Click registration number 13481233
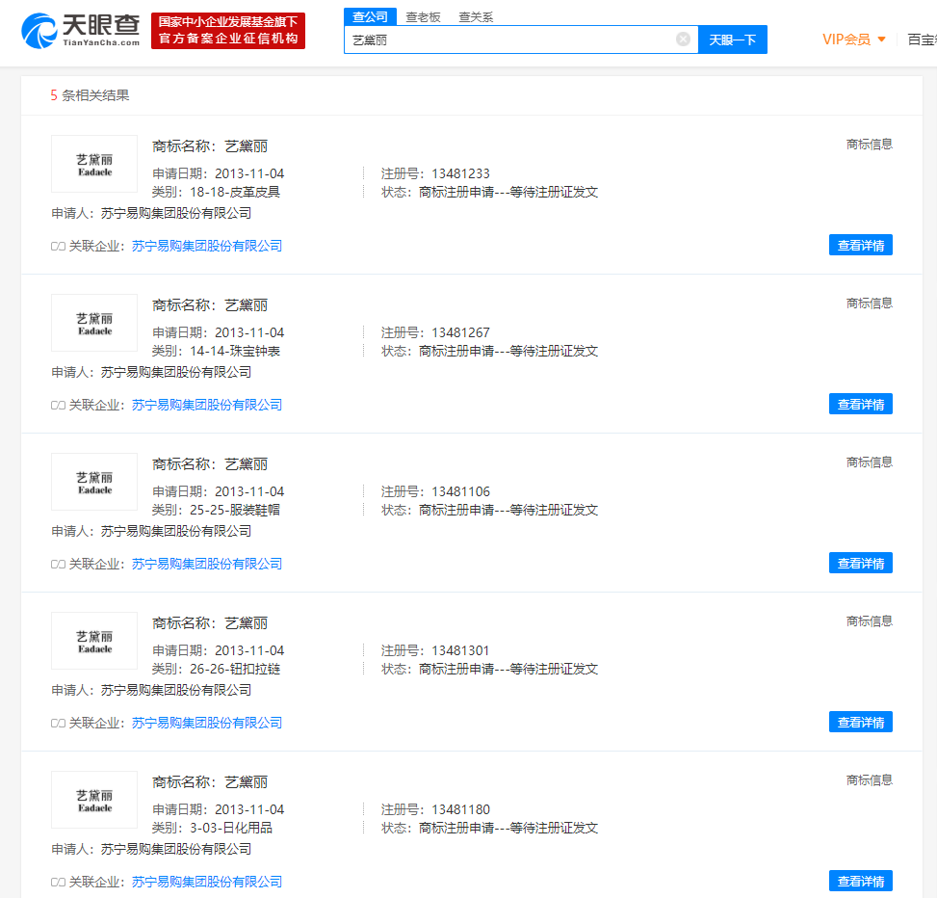This screenshot has height=898, width=937. click(460, 174)
